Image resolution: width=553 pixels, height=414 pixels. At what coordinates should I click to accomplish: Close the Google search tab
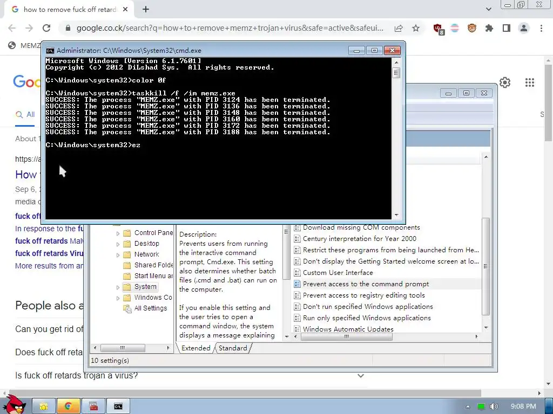(x=125, y=10)
